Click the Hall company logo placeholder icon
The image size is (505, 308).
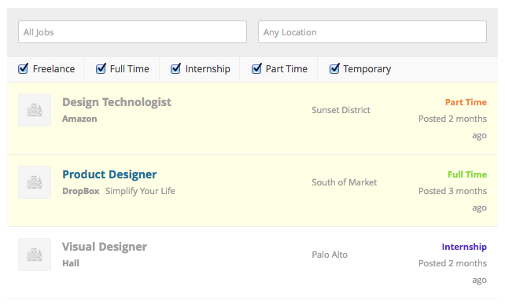(x=35, y=255)
